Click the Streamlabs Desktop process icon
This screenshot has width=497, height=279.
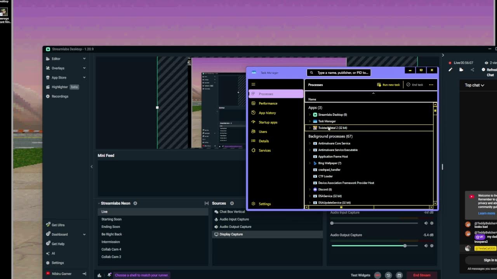315,115
